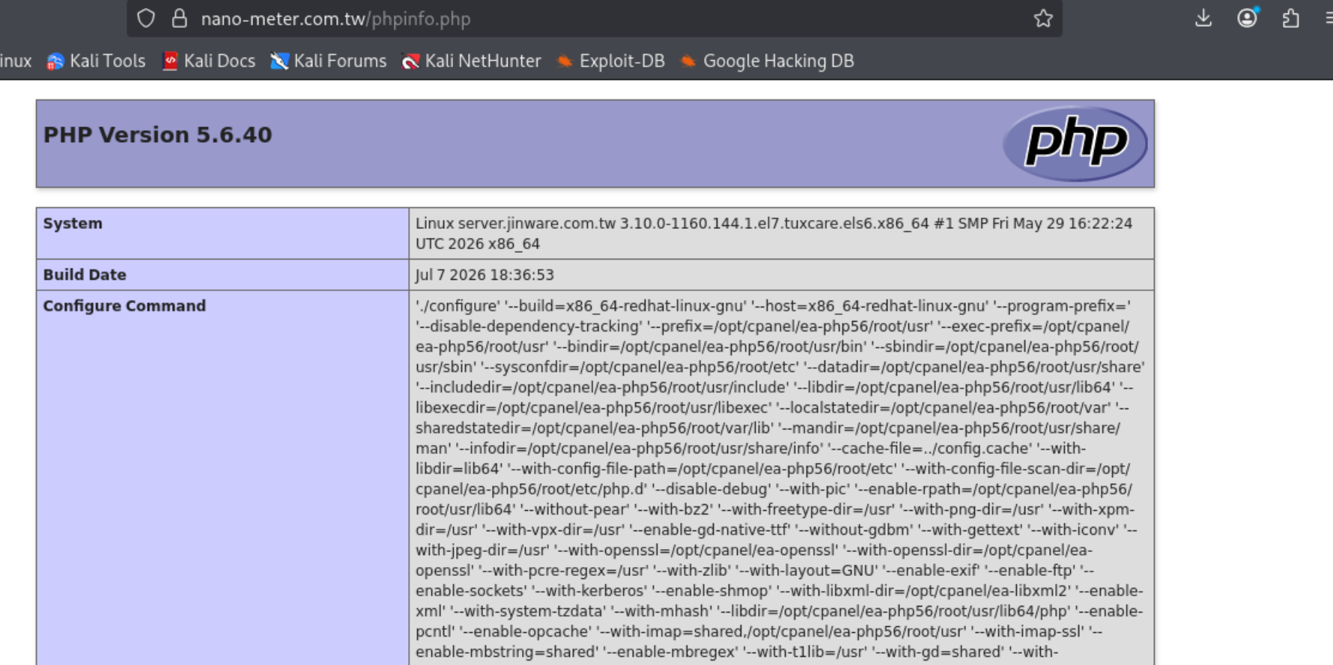This screenshot has width=1333, height=665.
Task: Click the 'Build Date' row label
Action: coord(85,275)
